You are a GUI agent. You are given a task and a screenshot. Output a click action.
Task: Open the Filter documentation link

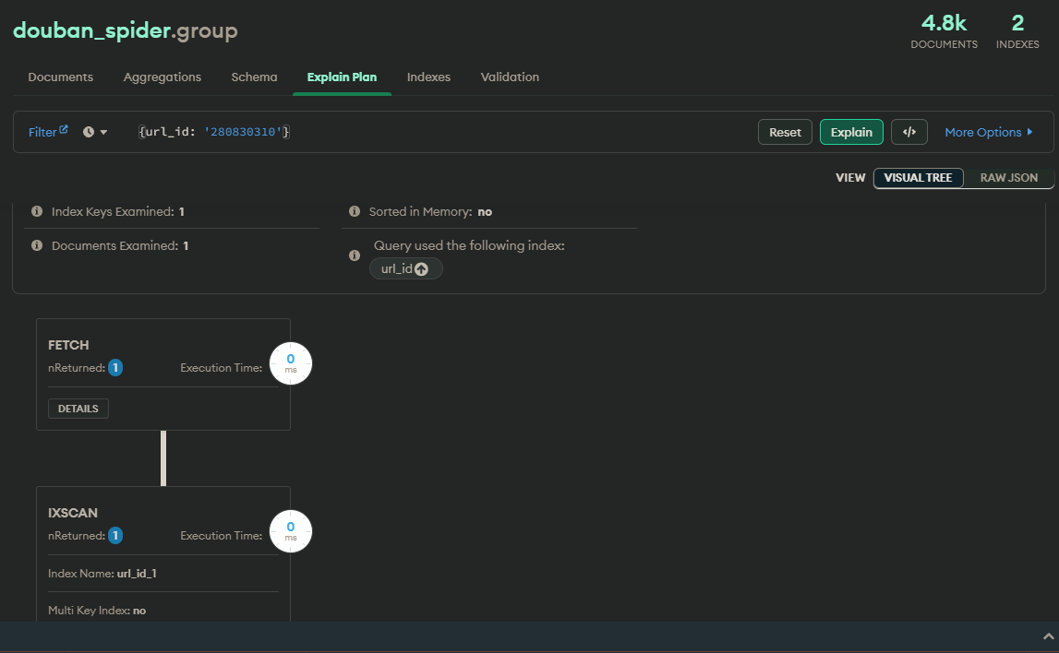48,132
